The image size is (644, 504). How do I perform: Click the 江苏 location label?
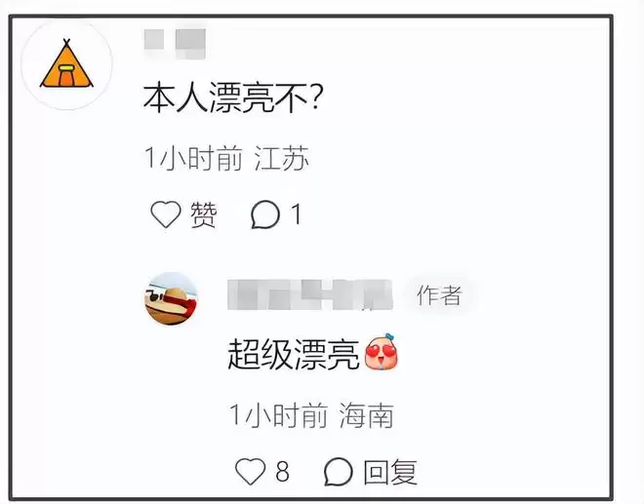281,158
